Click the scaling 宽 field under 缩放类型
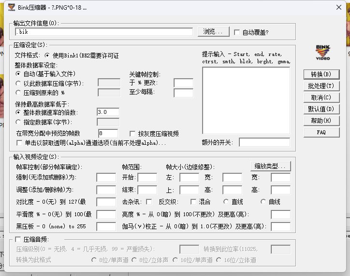 280,178
